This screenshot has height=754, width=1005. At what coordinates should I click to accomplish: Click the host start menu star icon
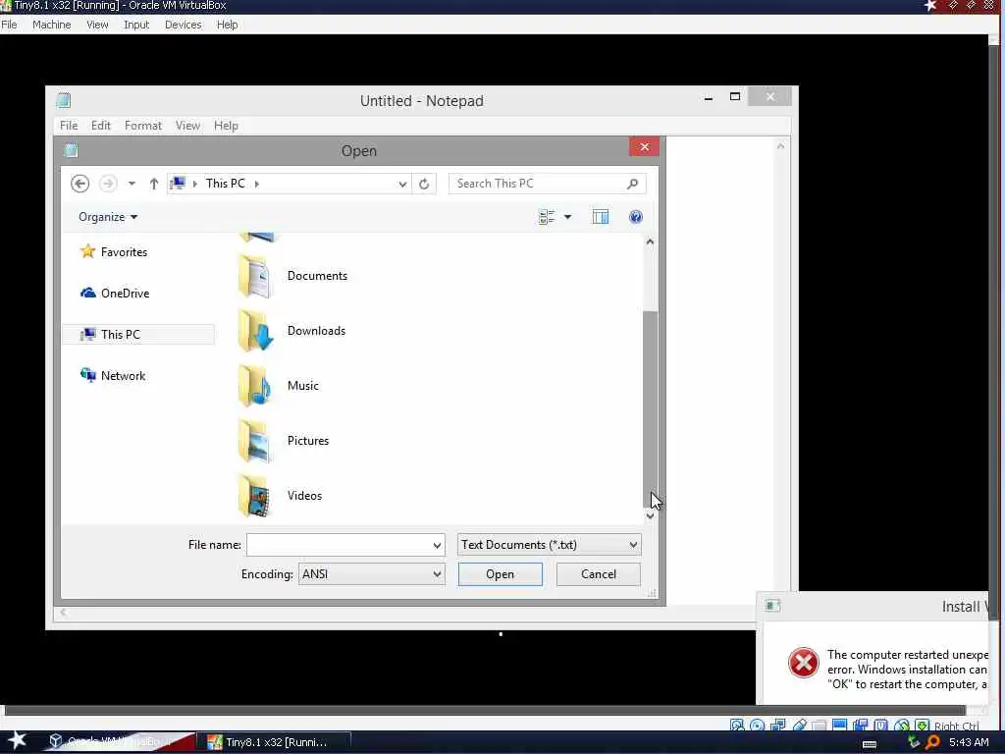coord(17,740)
